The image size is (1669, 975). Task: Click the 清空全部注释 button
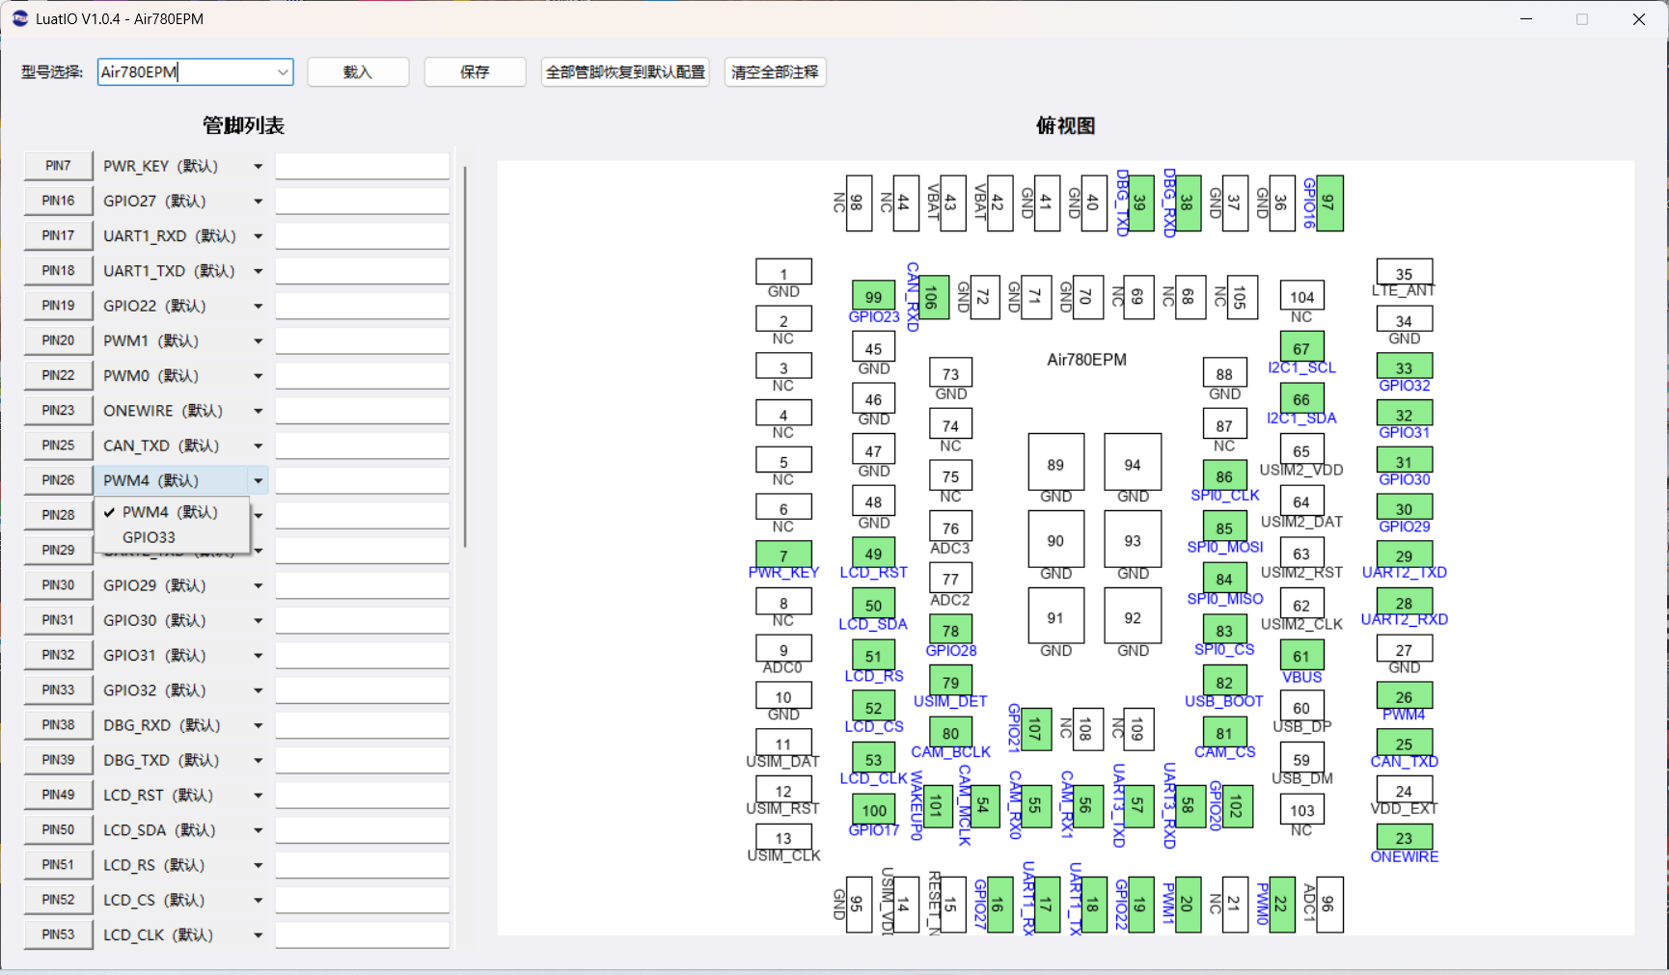point(775,72)
